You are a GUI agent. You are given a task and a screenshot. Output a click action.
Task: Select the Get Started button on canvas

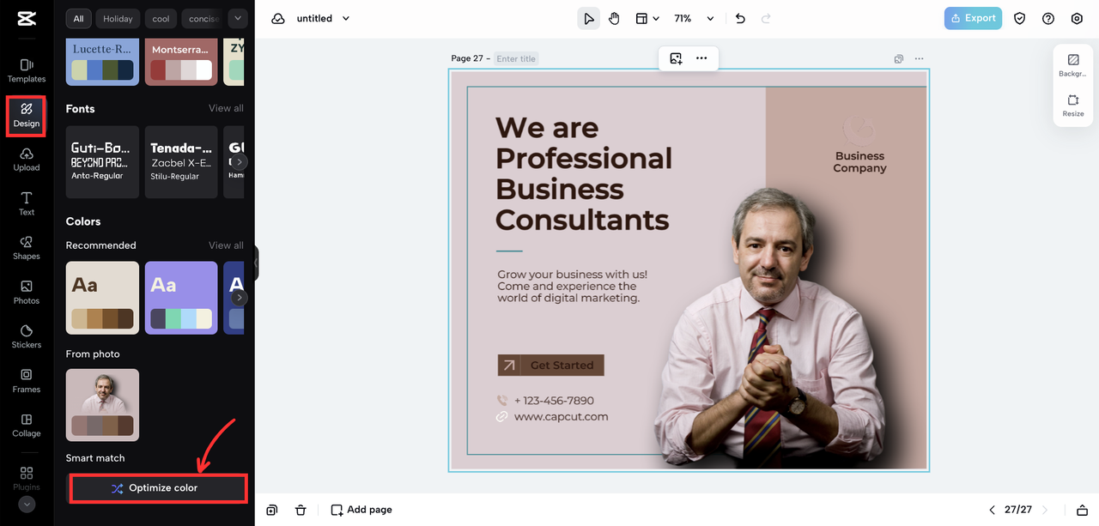(551, 366)
